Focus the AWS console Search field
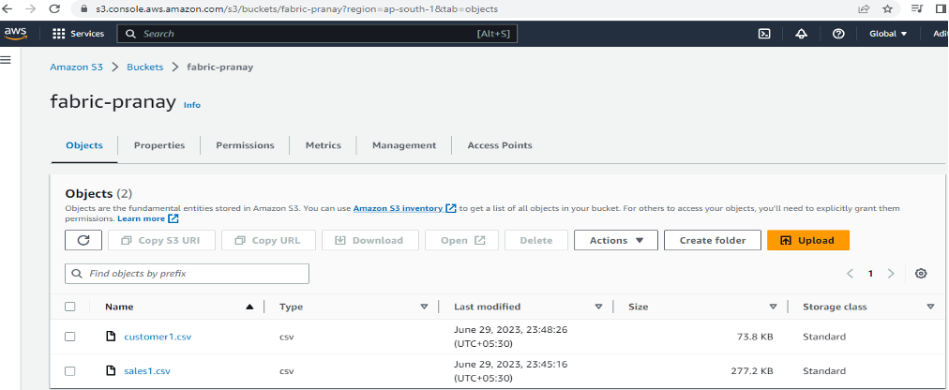 pyautogui.click(x=317, y=34)
